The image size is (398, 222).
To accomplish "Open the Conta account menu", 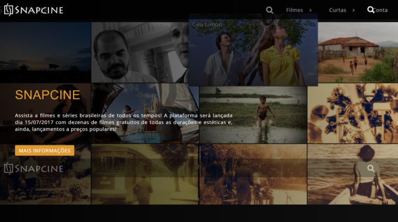I will 381,10.
